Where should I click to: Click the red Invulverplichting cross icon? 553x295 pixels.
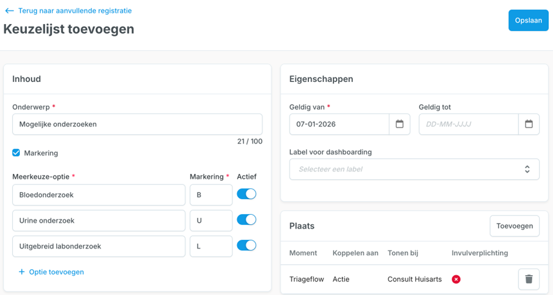tap(456, 279)
